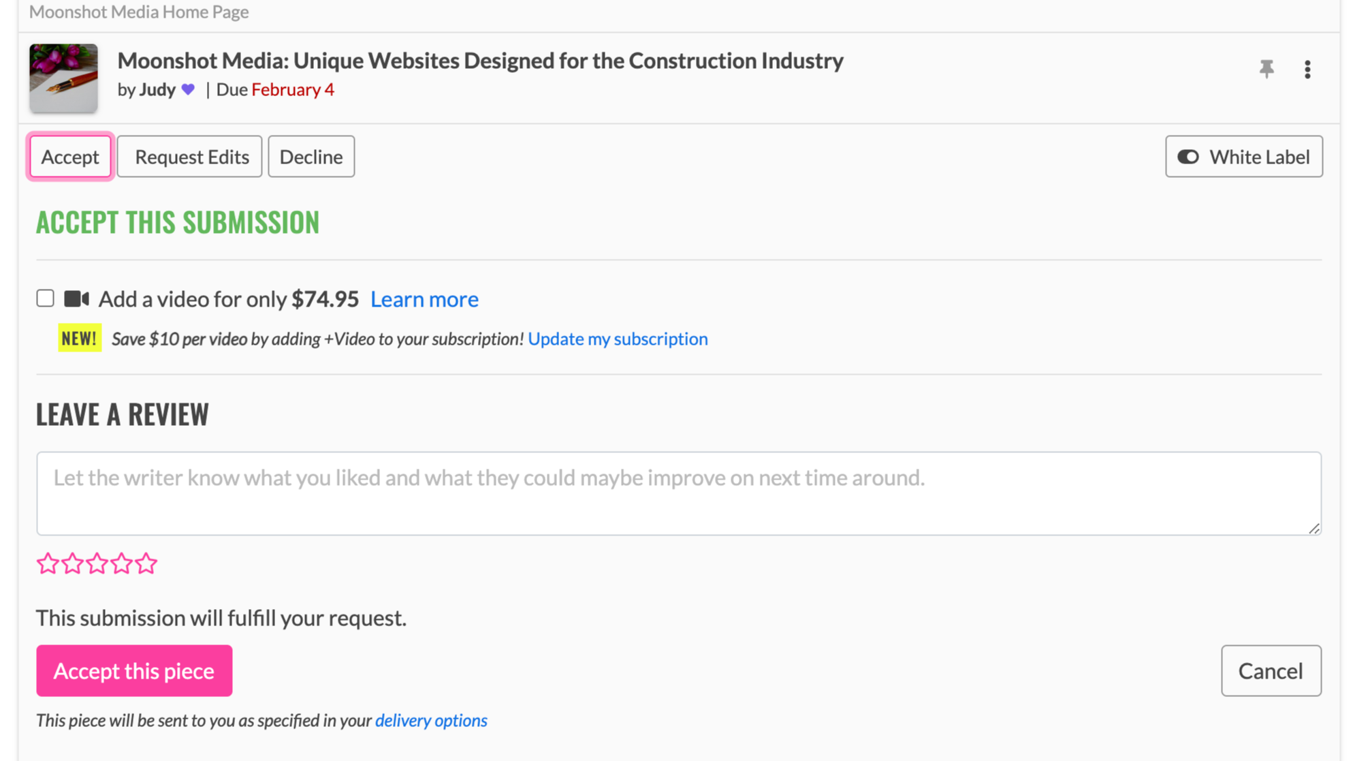Click Accept this piece button
1353x761 pixels.
coord(134,671)
